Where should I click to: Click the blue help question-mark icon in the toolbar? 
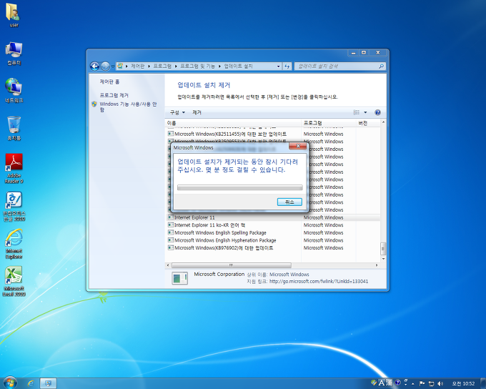point(377,112)
